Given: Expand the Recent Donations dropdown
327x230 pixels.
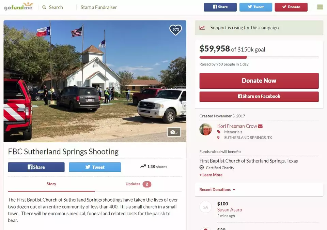Looking at the screenshot, I should (217, 190).
